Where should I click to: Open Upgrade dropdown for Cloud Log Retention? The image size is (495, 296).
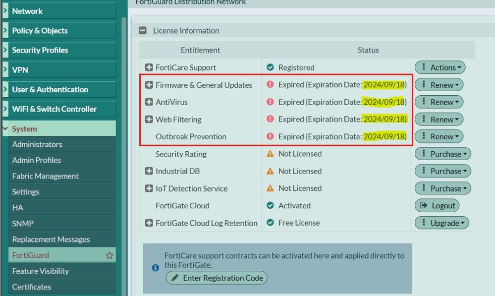tap(441, 223)
